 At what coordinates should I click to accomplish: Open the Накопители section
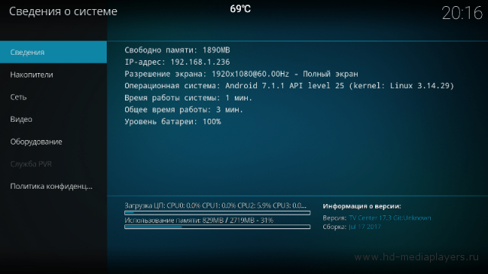[x=53, y=75]
